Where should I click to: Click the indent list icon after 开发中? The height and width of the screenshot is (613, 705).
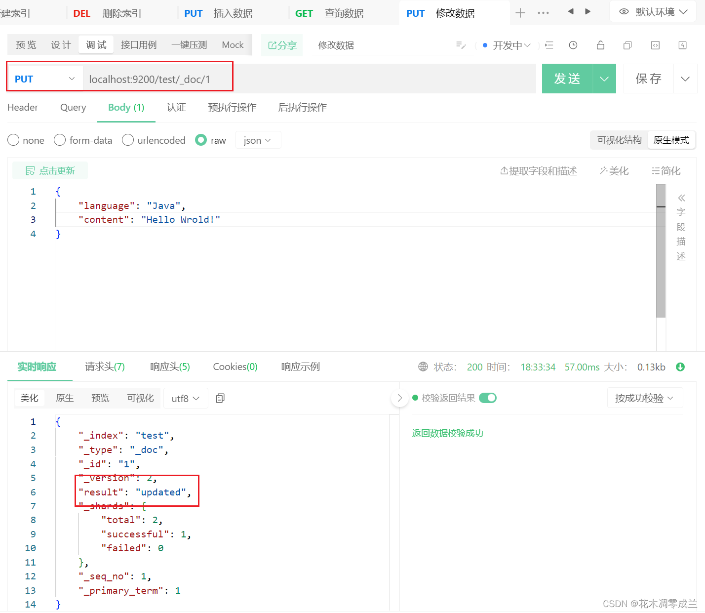pos(549,45)
